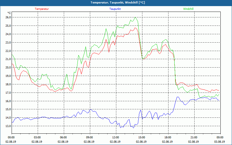Screen dimensions: 232x145
Task: Click the 02.08.19 date under 12:00
Action: [x=115, y=142]
